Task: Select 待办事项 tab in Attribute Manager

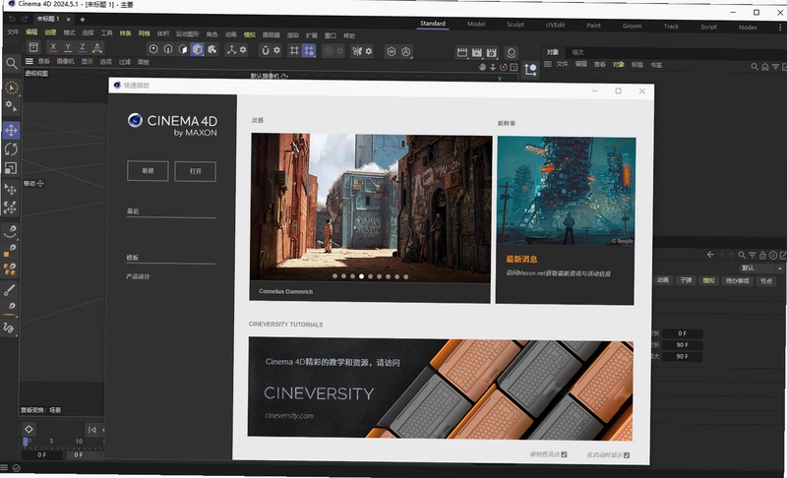Action: pyautogui.click(x=737, y=281)
